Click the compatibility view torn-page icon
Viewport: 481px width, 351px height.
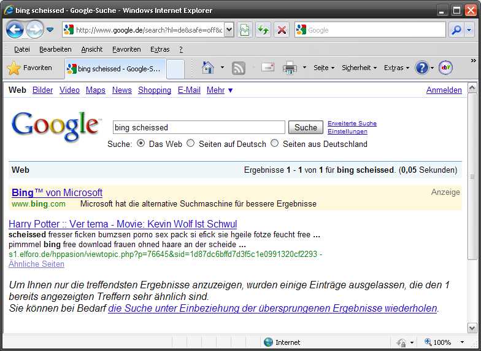point(244,30)
